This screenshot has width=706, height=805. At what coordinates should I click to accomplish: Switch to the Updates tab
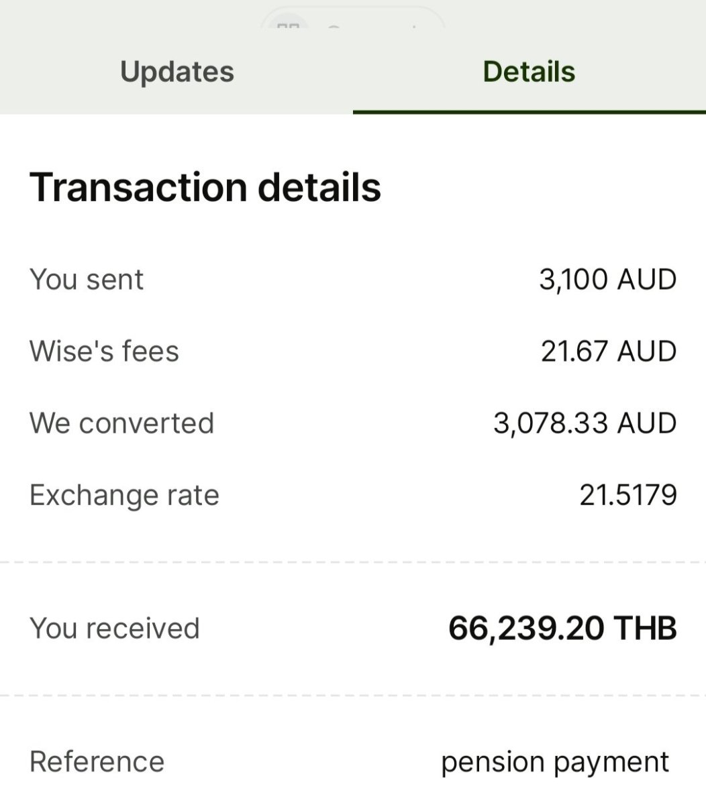(x=177, y=72)
